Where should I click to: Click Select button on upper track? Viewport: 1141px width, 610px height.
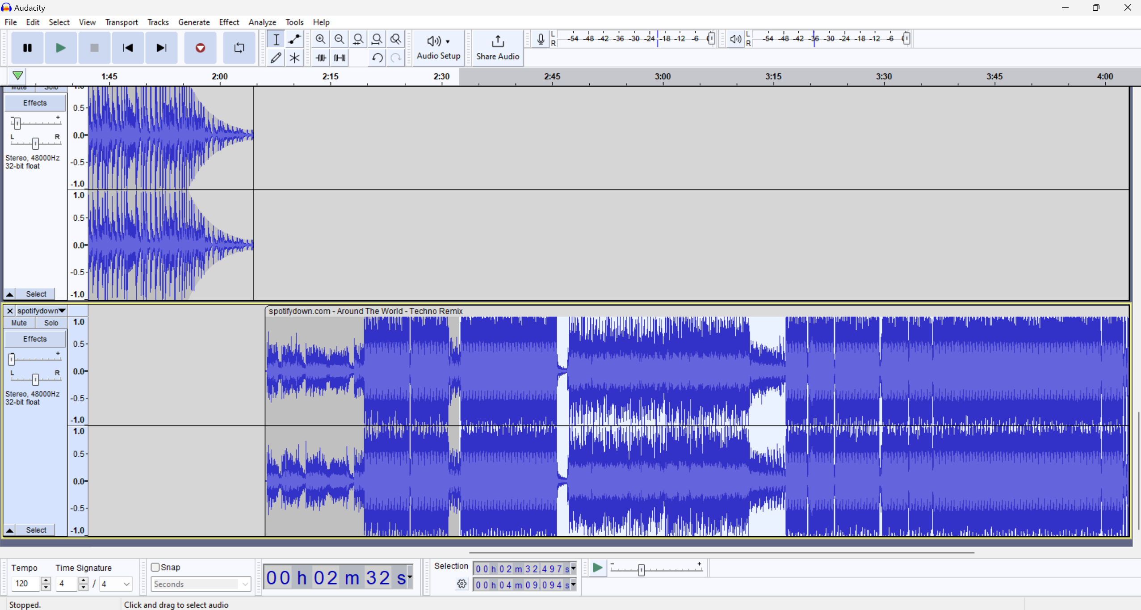point(36,294)
